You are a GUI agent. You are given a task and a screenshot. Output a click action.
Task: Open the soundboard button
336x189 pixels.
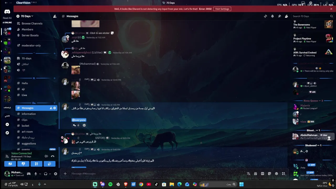pyautogui.click(x=49, y=164)
